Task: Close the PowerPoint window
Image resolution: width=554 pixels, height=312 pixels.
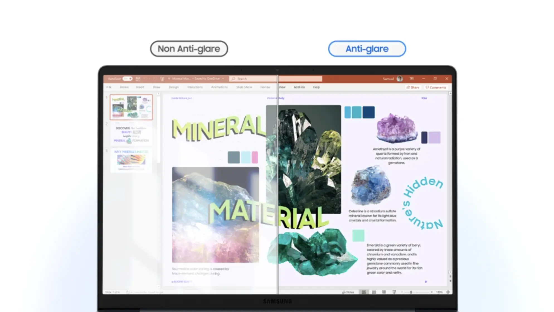Action: 447,79
